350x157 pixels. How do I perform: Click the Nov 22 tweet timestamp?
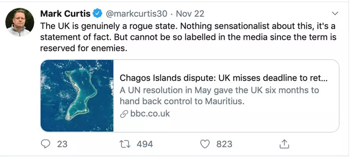190,14
